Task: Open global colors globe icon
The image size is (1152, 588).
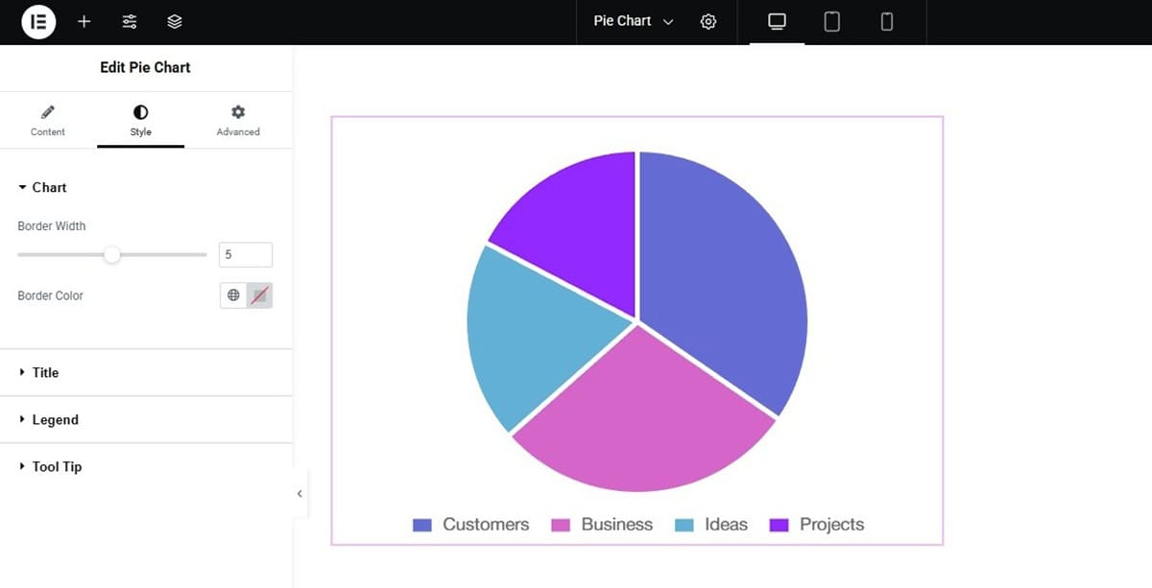Action: coord(233,295)
